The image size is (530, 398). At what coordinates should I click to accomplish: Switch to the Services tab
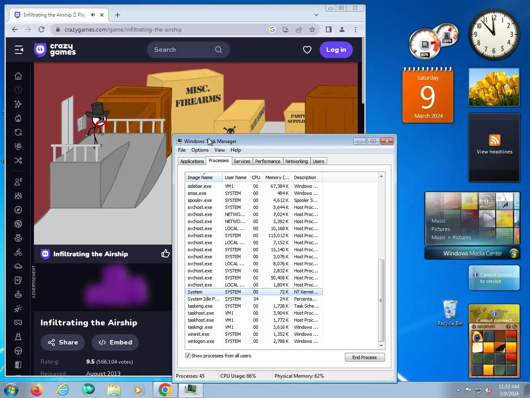point(242,161)
